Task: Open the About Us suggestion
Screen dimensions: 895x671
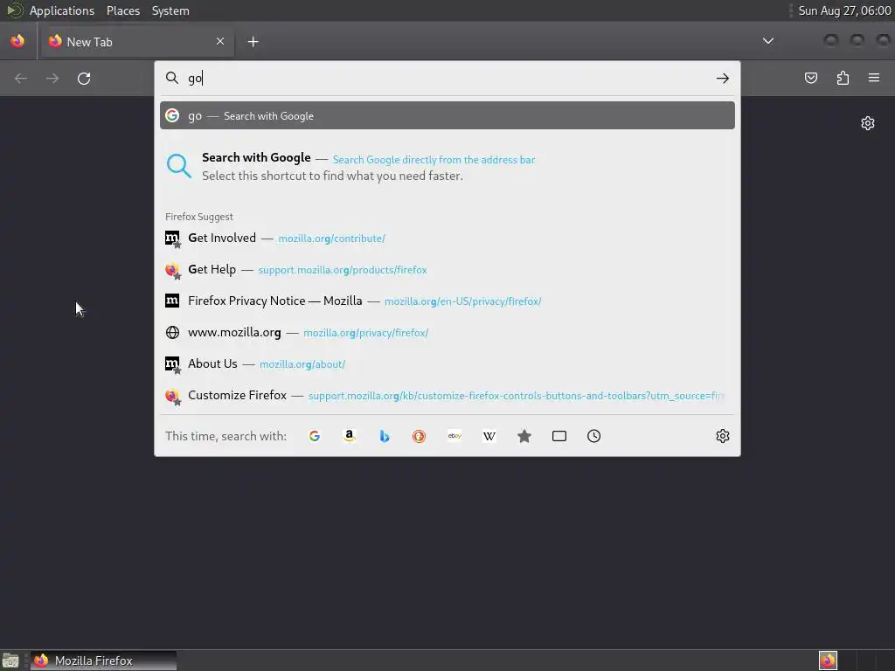Action: click(447, 363)
